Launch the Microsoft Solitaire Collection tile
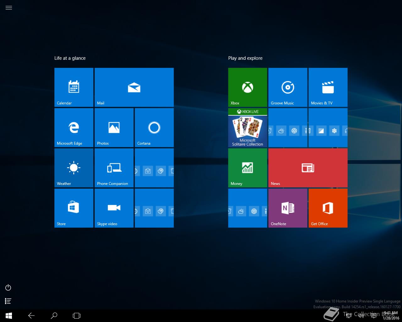 point(248,128)
